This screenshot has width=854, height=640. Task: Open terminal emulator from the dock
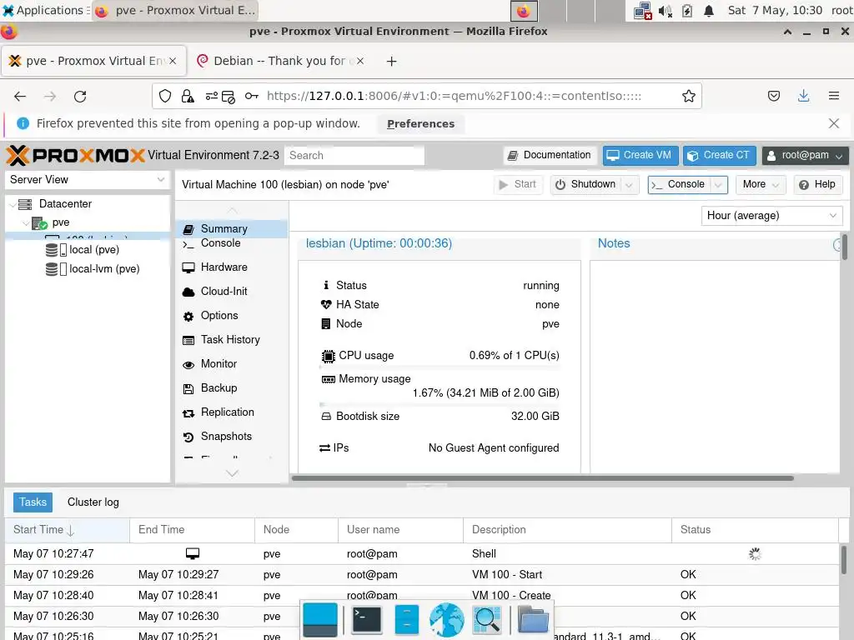(x=367, y=620)
